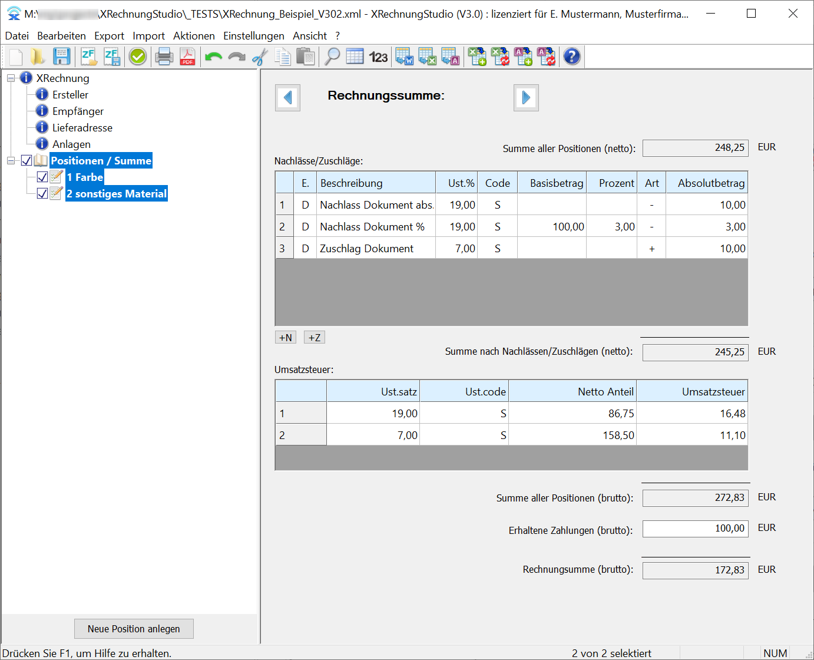Open the table view toolbar icon
Viewport: 814px width, 660px height.
(x=355, y=57)
